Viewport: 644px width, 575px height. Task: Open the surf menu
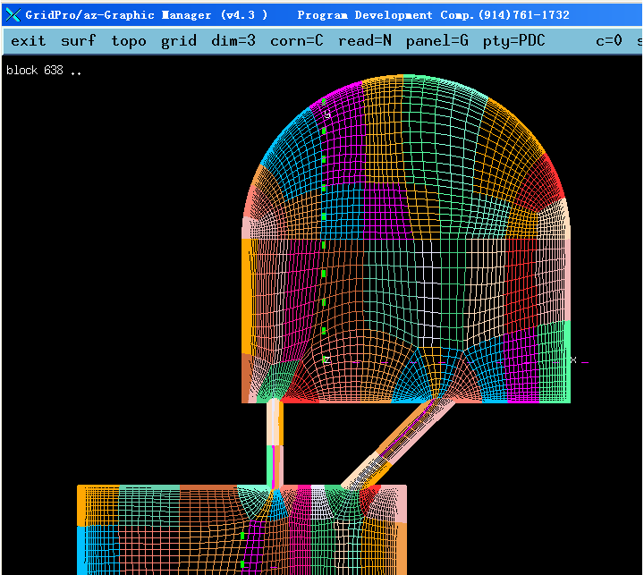79,41
